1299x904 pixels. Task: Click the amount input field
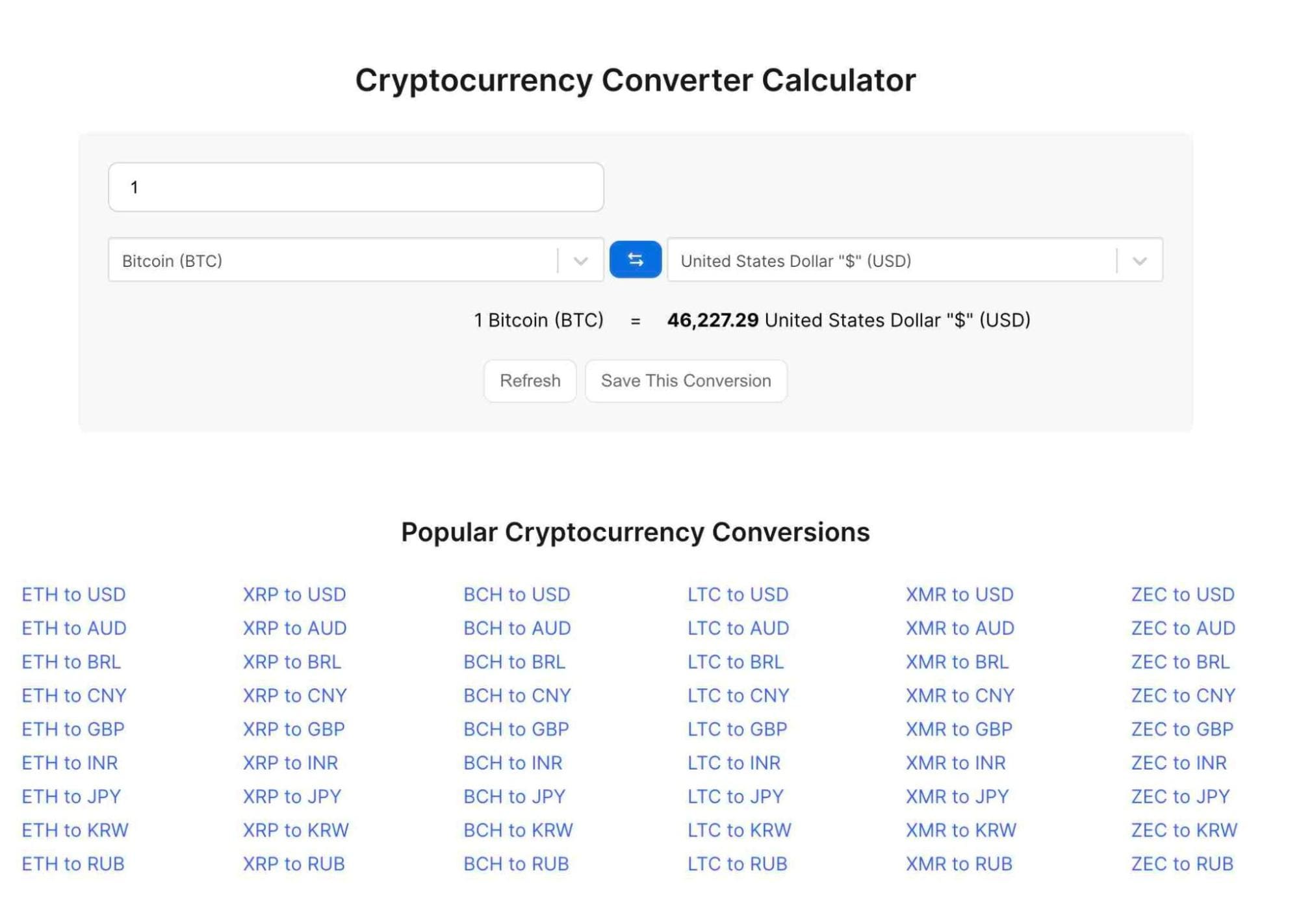[x=356, y=186]
